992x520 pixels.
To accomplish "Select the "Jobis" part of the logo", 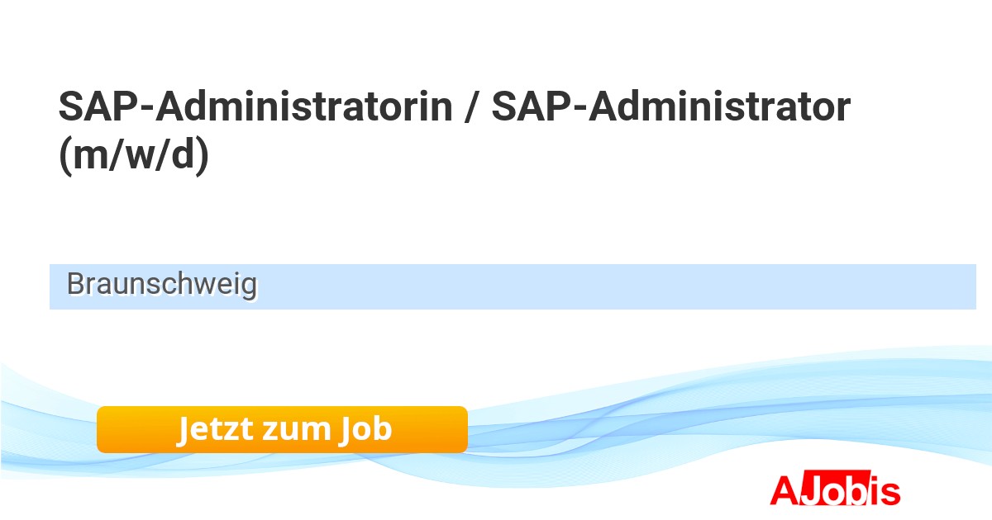I will pyautogui.click(x=851, y=490).
